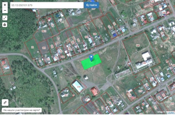
Task: Activate the ruler measurement tool
Action: (x=5, y=102)
